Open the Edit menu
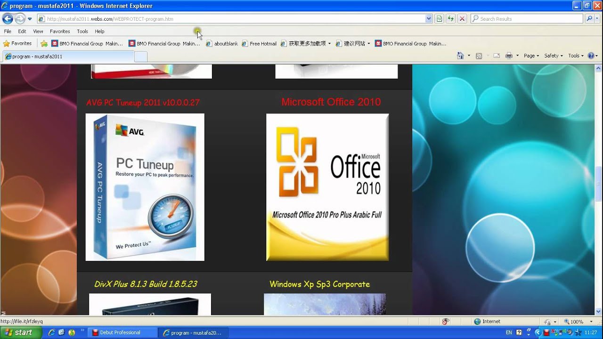 pyautogui.click(x=22, y=31)
